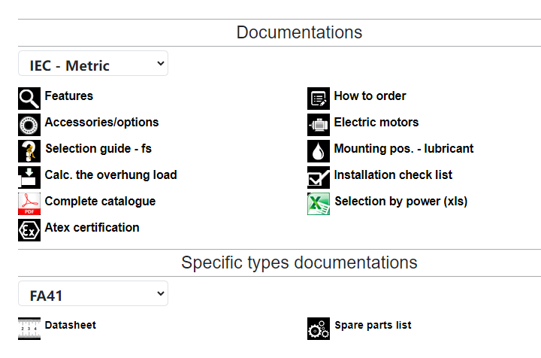The height and width of the screenshot is (358, 541).
Task: Open the FA41 Datasheet link
Action: (x=71, y=325)
